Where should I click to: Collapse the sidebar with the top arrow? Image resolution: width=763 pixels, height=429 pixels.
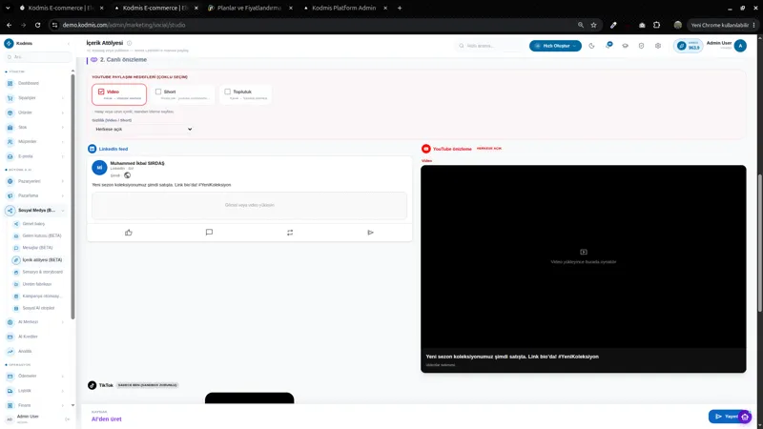pyautogui.click(x=69, y=44)
